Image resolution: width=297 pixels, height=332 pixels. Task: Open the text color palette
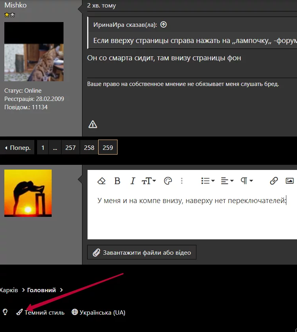pos(168,181)
